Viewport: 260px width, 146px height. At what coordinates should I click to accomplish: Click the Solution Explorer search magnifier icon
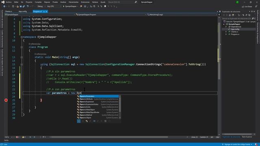(253, 19)
